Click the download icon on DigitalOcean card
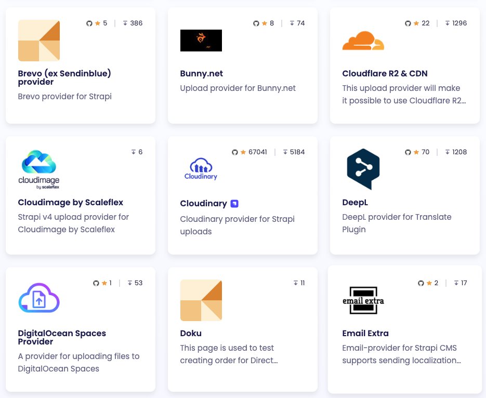 [130, 283]
